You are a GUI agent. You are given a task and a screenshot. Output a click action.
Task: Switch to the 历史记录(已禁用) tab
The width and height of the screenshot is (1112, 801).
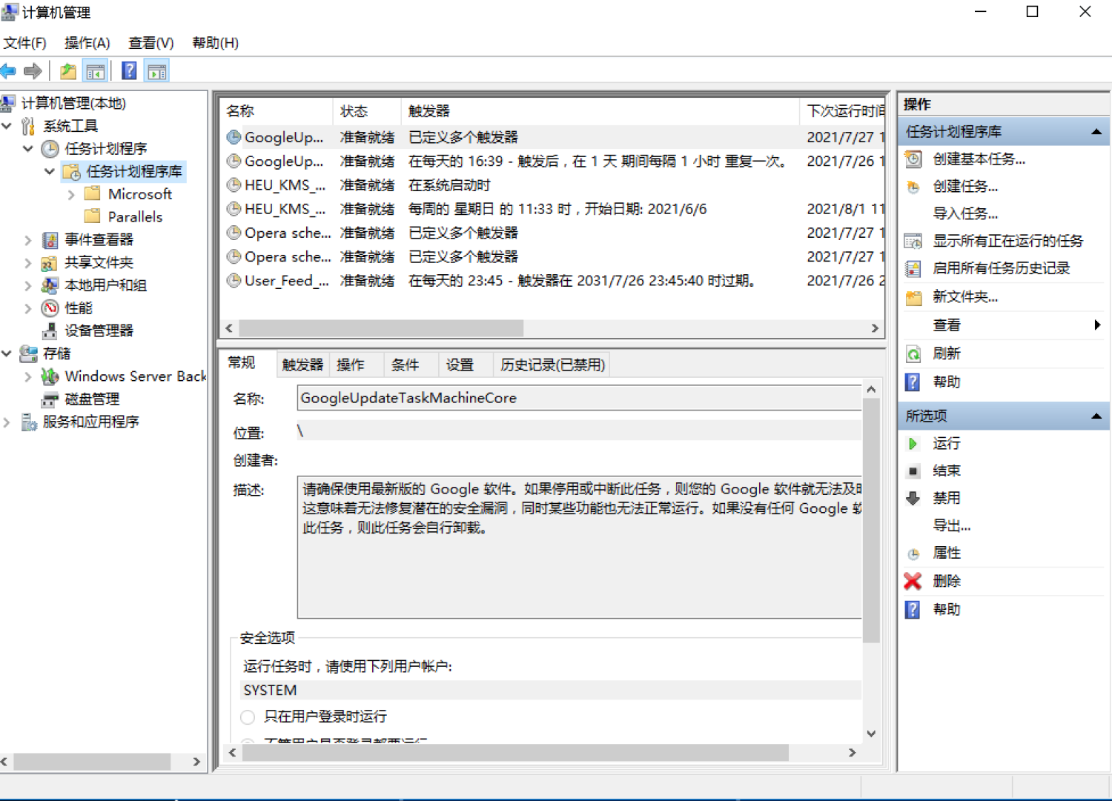(552, 365)
